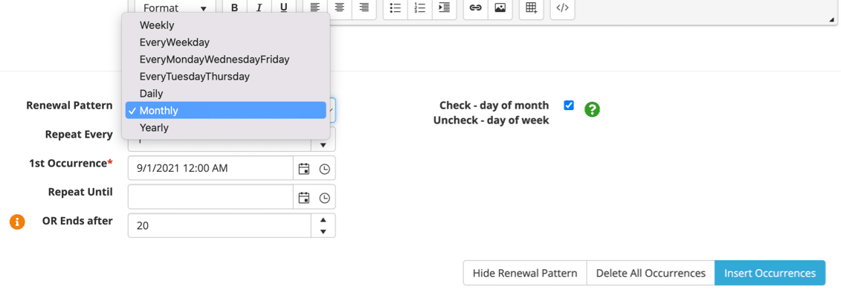Click Delete All Occurrences button
The height and width of the screenshot is (296, 841).
651,273
